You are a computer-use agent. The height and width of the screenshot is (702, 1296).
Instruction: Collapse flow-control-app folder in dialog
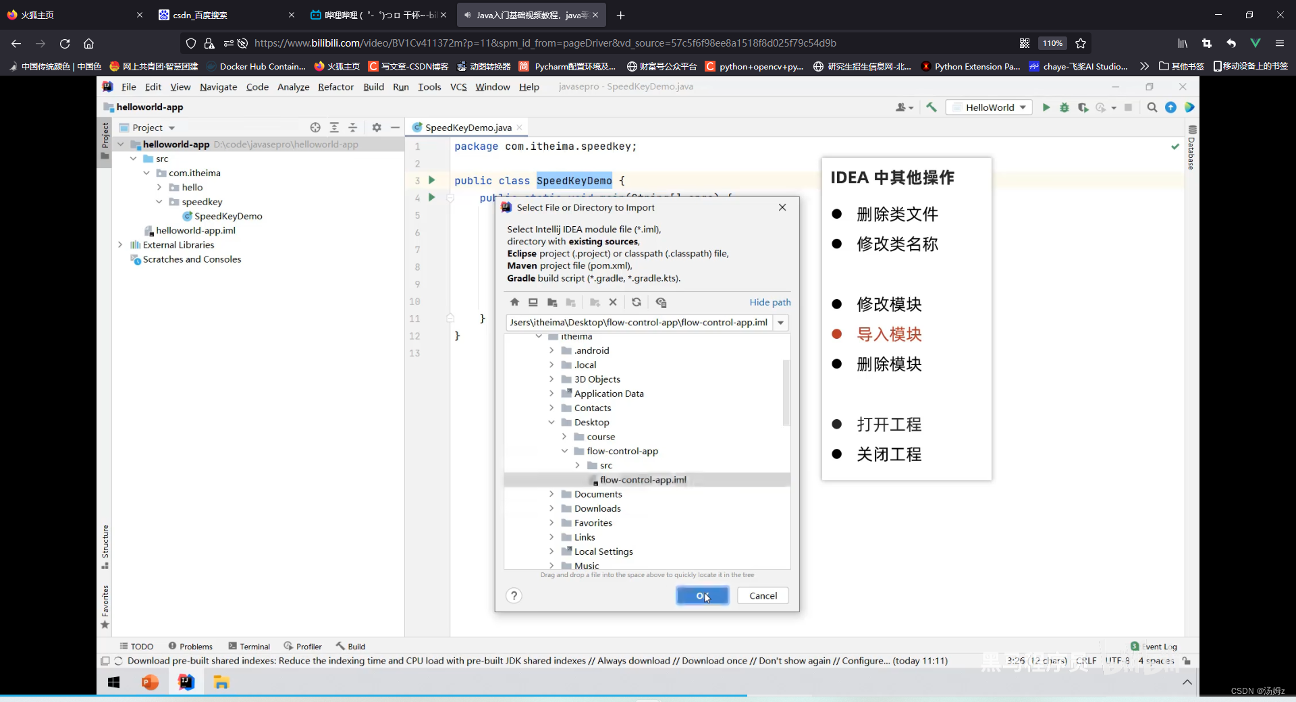click(564, 451)
